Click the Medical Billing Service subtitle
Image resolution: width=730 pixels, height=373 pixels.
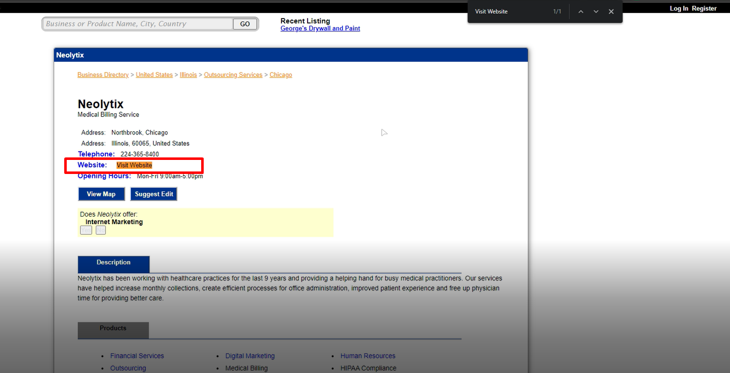pos(108,115)
